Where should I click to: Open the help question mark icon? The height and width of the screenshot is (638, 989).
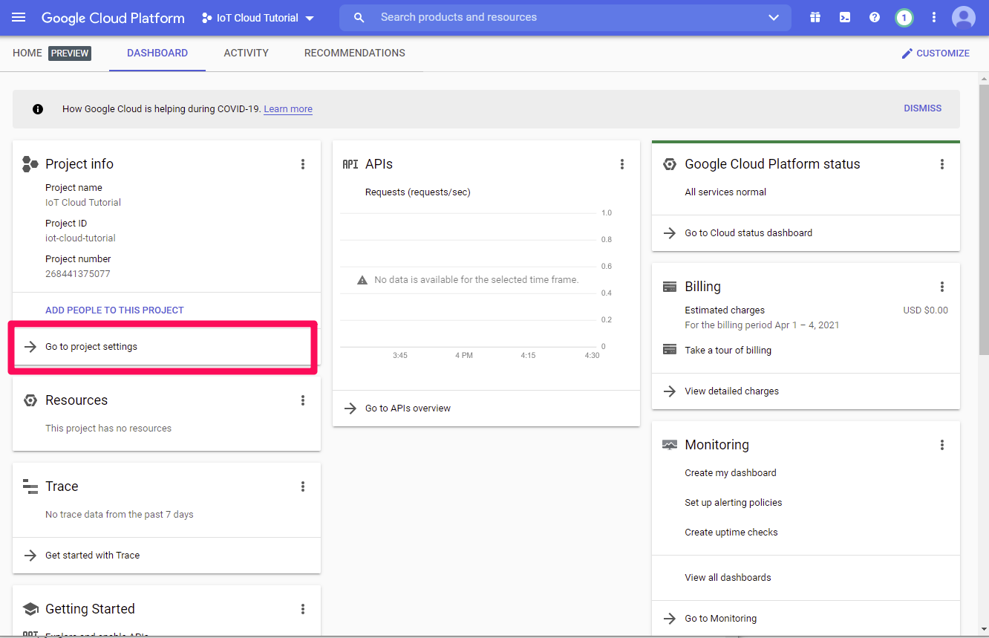(875, 17)
